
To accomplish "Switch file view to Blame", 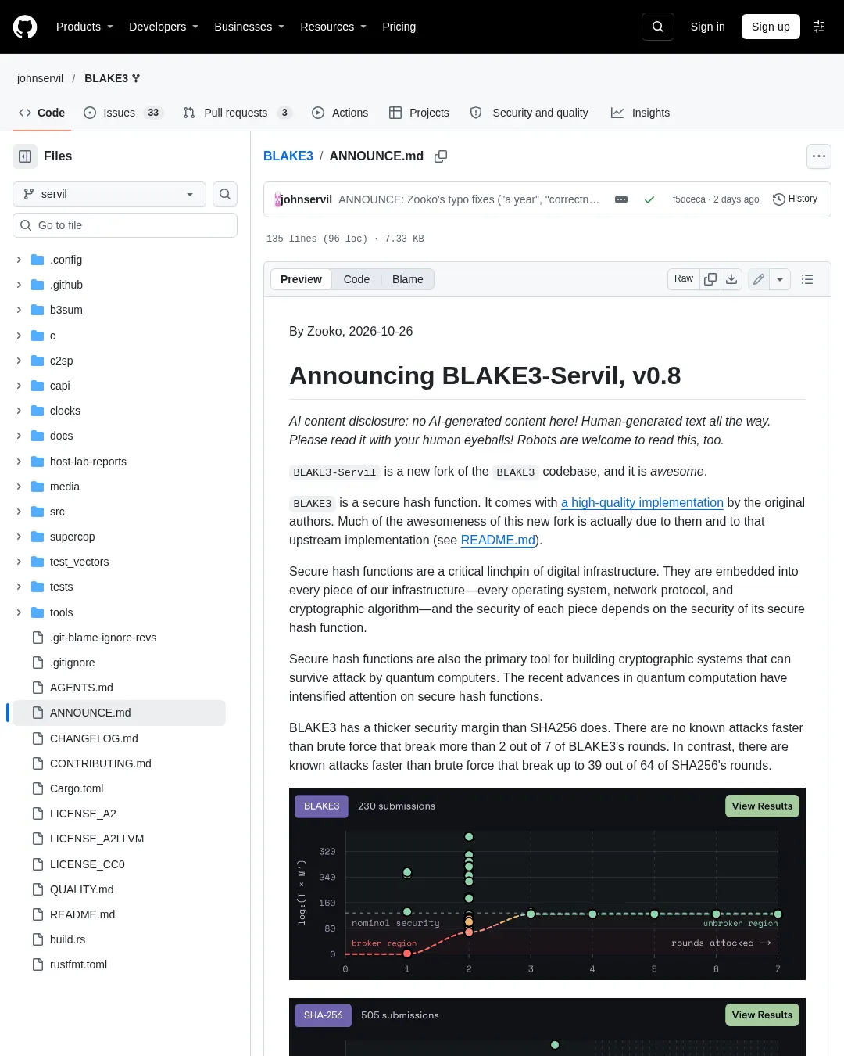I will pos(408,279).
